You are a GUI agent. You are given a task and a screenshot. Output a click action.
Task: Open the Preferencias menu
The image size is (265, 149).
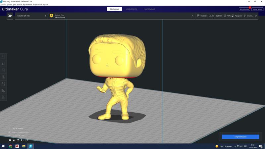point(38,5)
